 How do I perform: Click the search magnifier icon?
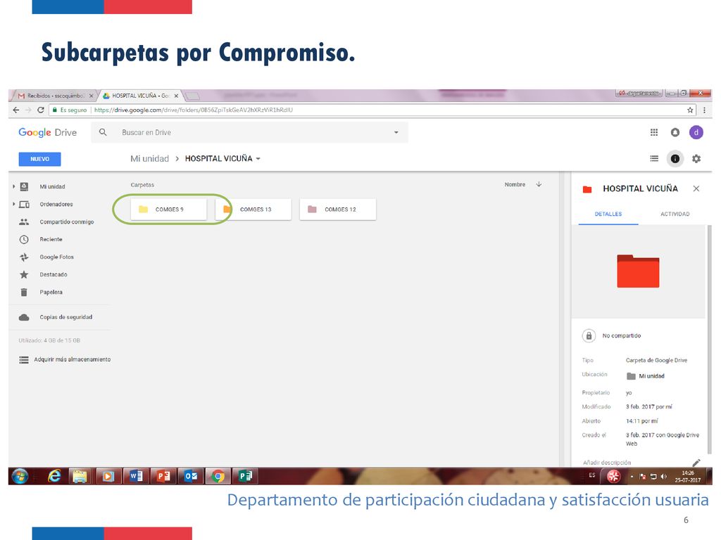point(103,132)
